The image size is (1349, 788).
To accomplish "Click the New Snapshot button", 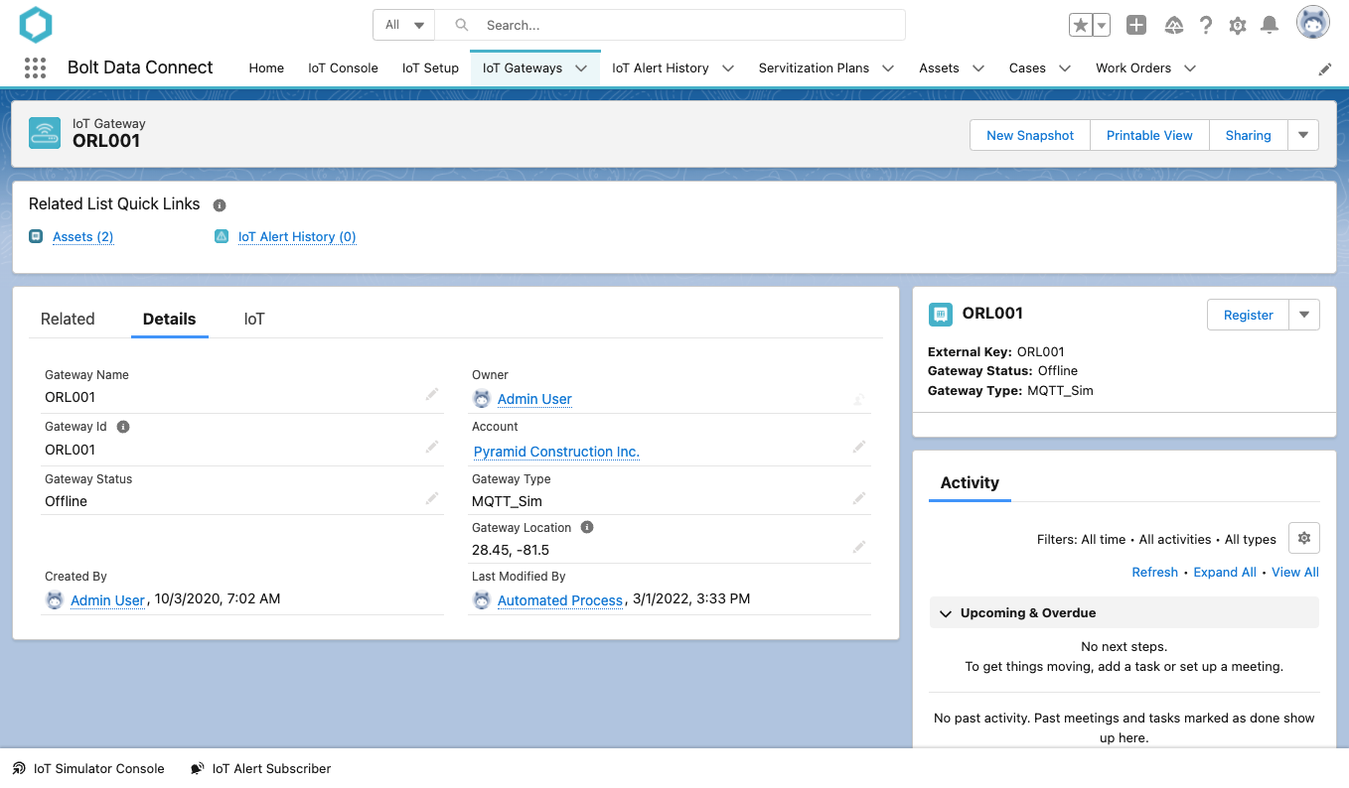I will (1030, 135).
